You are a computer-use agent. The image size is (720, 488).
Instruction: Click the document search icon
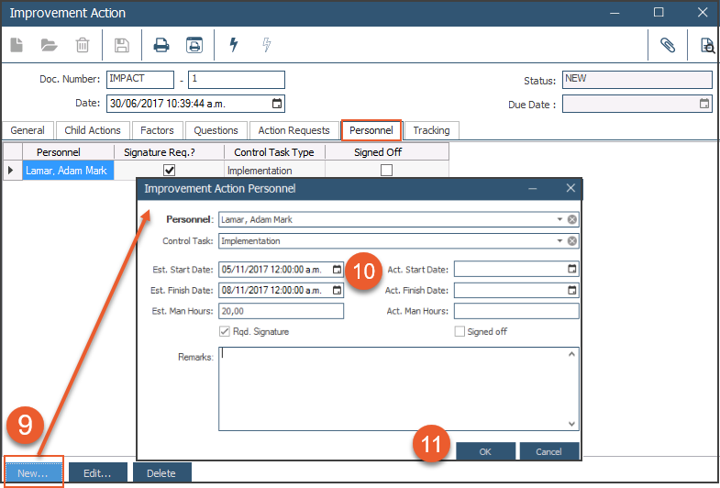click(707, 46)
